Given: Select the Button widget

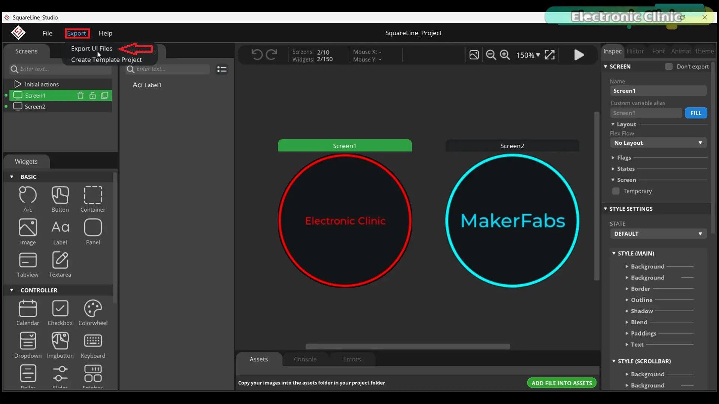Looking at the screenshot, I should tap(60, 199).
